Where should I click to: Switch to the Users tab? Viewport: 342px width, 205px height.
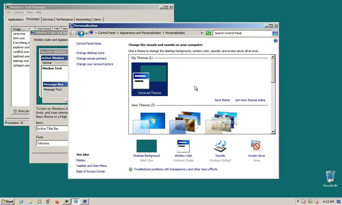(x=97, y=19)
